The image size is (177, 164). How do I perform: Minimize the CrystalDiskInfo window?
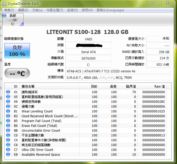(x=150, y=2)
